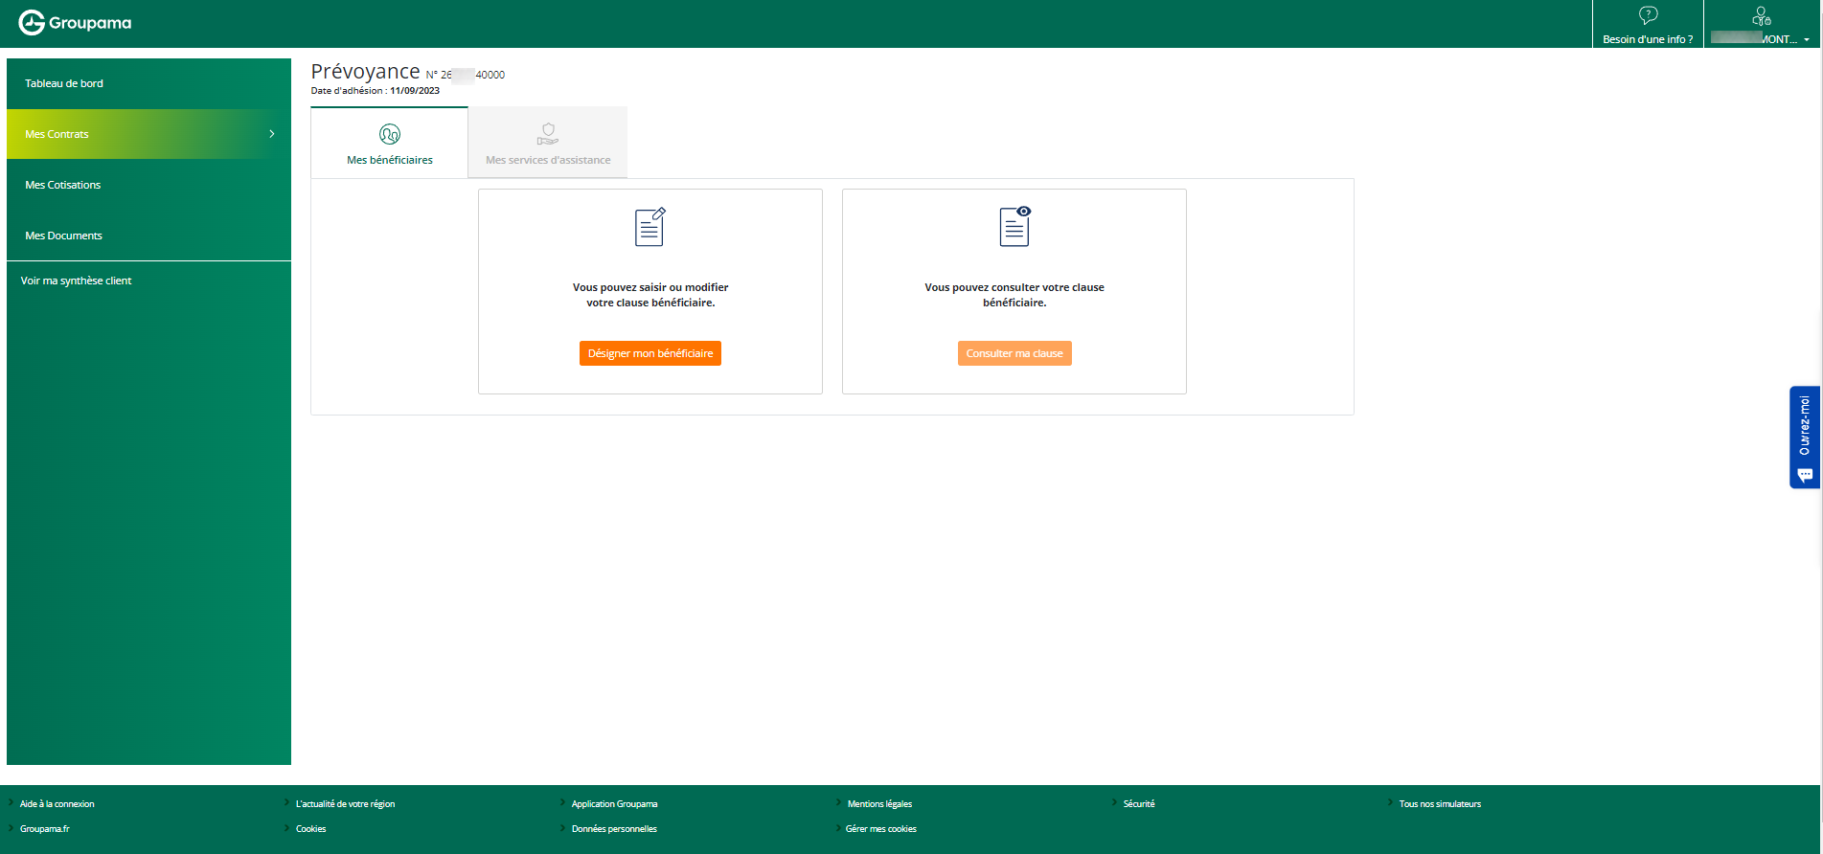Go to Mes Cotisations
Screen dimensions: 1823x854
(148, 185)
